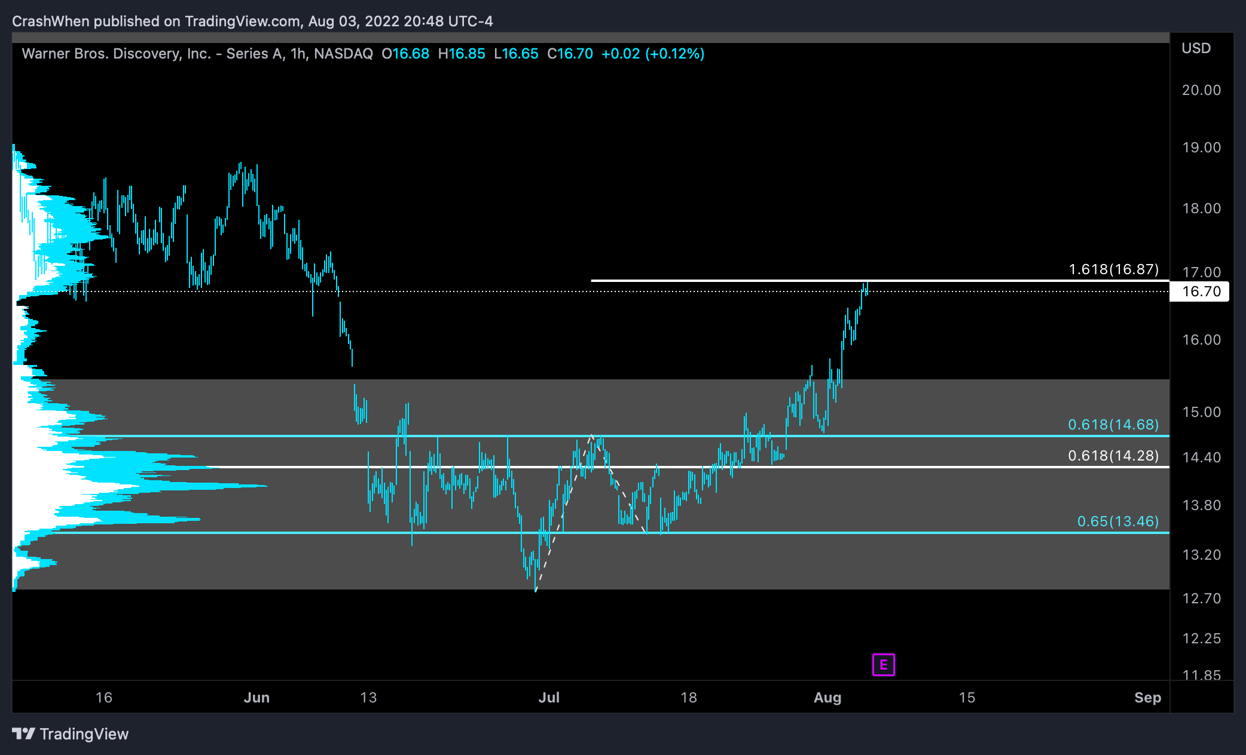
Task: Click the TradingView logo icon
Action: pos(24,733)
